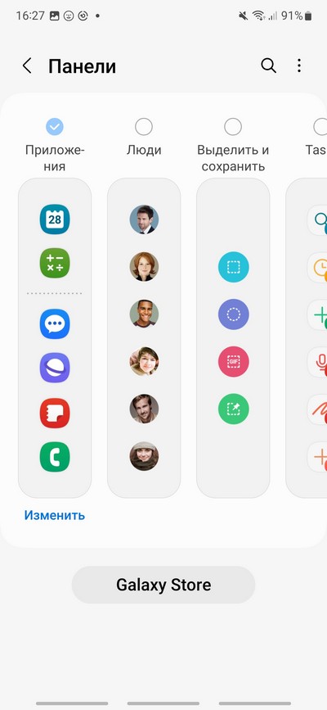Viewport: 327px width, 710px height.
Task: Uncheck the Приложения panel radio button
Action: (55, 127)
